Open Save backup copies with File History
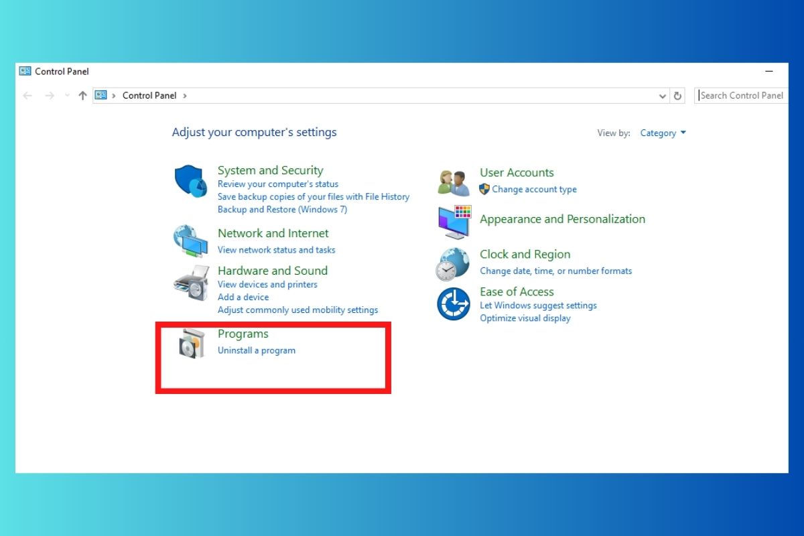Image resolution: width=804 pixels, height=536 pixels. click(x=314, y=197)
